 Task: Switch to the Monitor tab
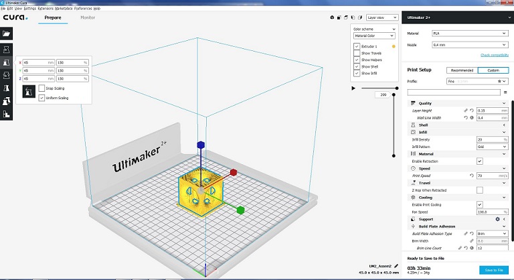(x=88, y=17)
